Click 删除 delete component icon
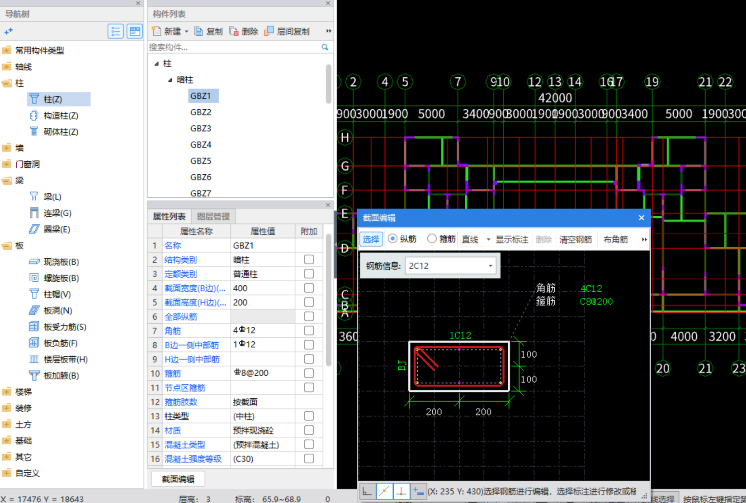The height and width of the screenshot is (503, 746). (x=233, y=31)
